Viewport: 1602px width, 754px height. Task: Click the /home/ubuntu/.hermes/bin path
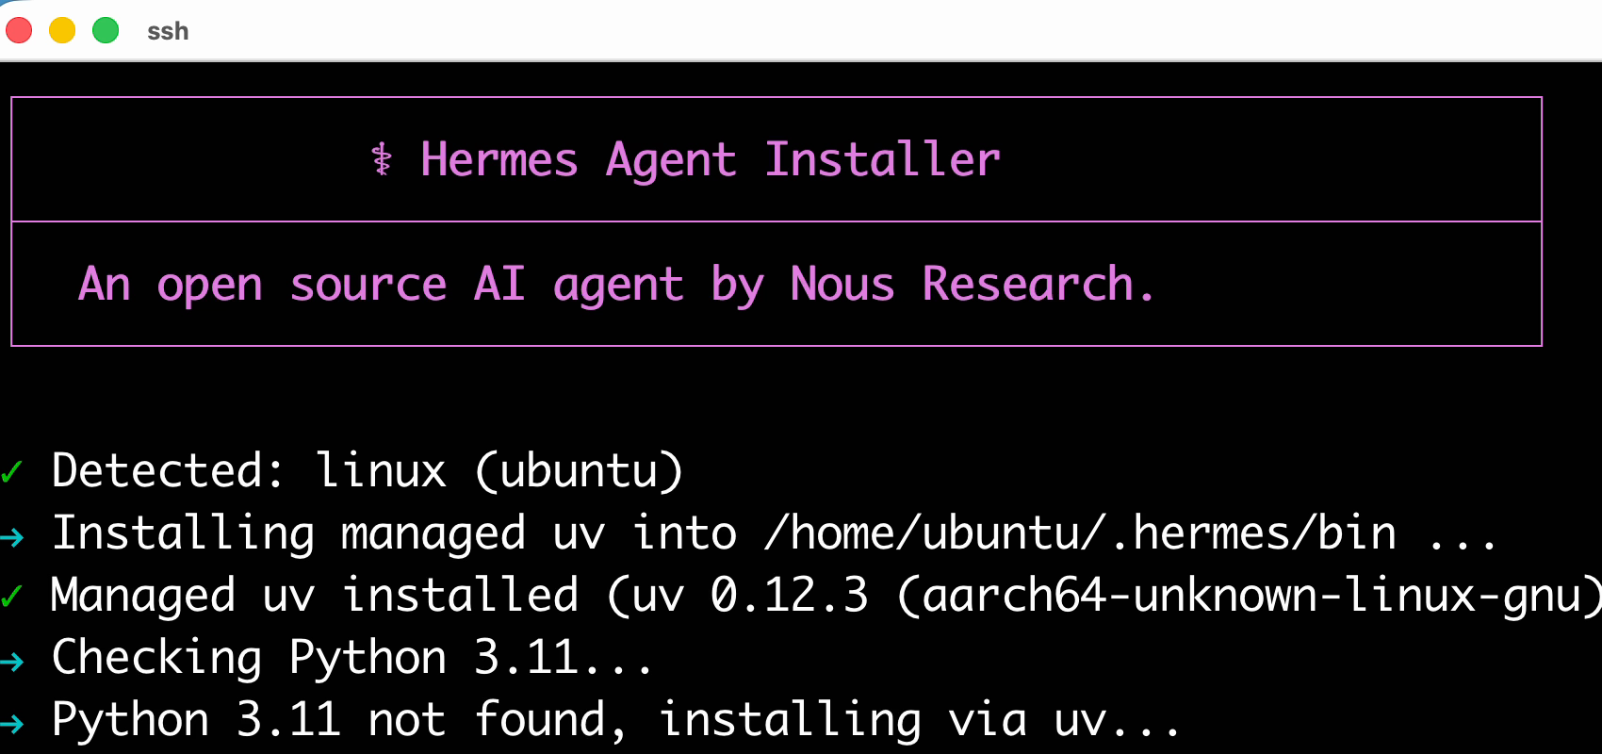point(1081,533)
